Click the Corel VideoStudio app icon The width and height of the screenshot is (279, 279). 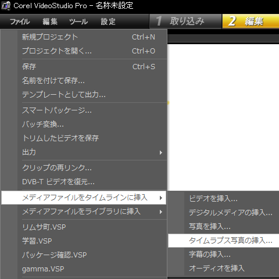pos(6,6)
